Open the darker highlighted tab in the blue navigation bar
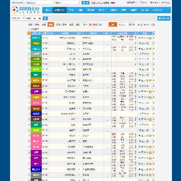The image size is (181, 181). pos(59,10)
